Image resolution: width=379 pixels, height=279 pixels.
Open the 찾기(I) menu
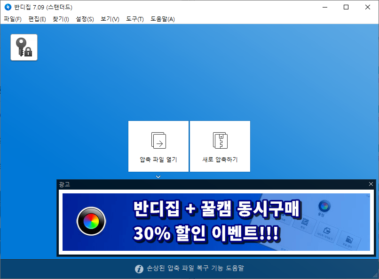coord(61,19)
